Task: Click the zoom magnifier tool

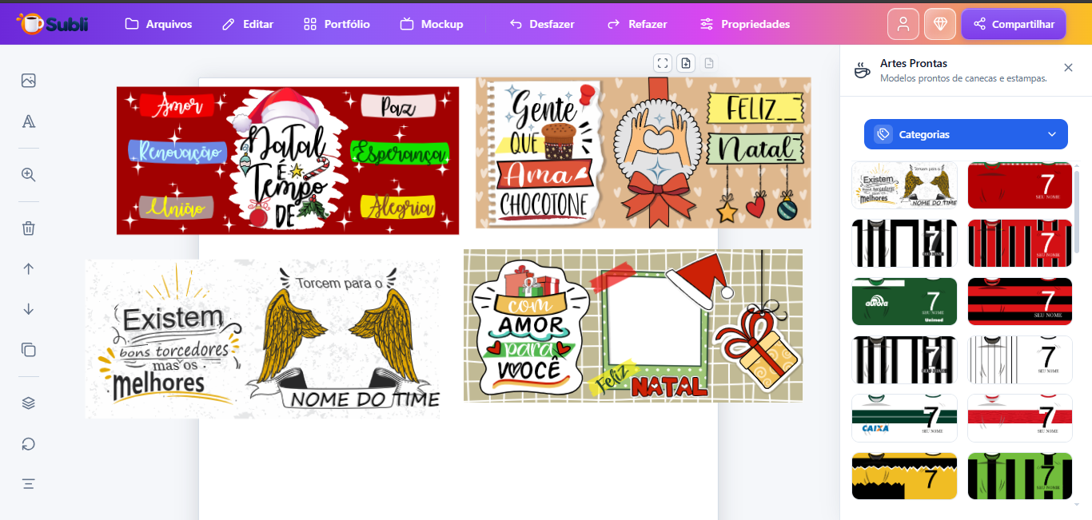Action: coord(29,175)
